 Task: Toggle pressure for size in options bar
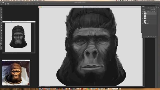[38, 4]
